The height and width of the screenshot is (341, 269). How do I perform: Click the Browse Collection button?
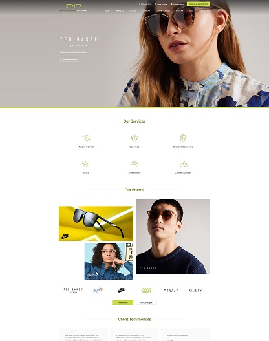pos(70,59)
